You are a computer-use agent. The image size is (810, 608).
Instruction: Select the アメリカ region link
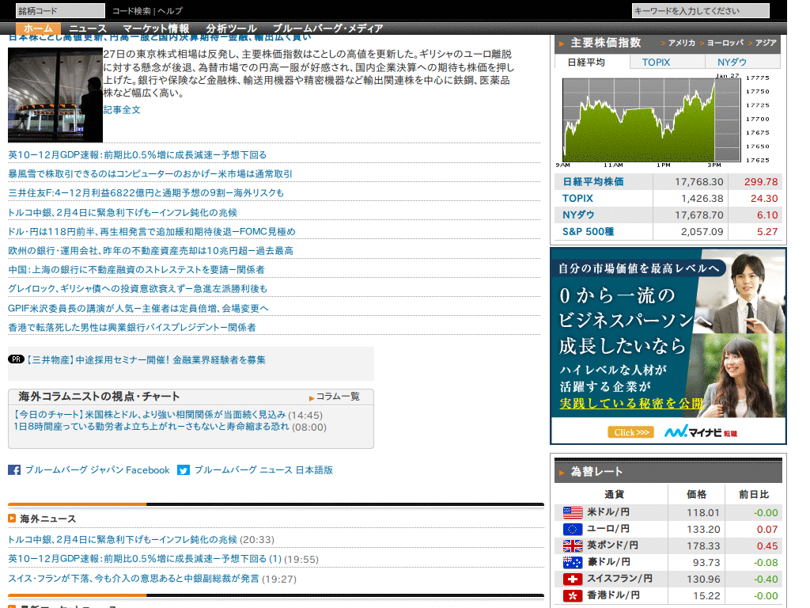pyautogui.click(x=681, y=43)
